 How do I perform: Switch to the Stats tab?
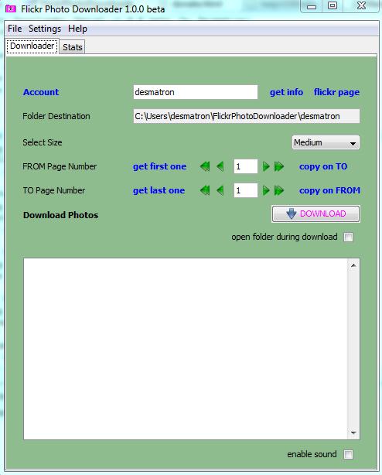[x=73, y=47]
